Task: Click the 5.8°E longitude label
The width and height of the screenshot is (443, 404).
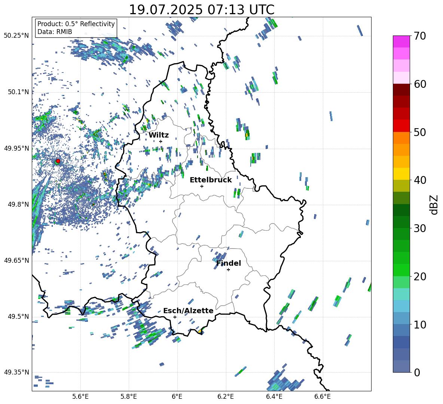Action: 129,397
